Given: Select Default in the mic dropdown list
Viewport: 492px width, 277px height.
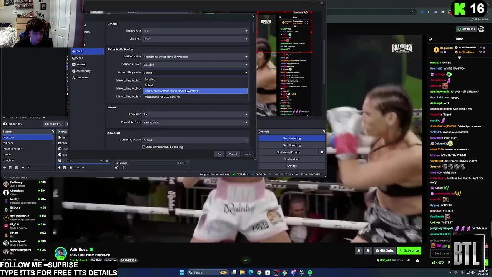Looking at the screenshot, I should (195, 85).
